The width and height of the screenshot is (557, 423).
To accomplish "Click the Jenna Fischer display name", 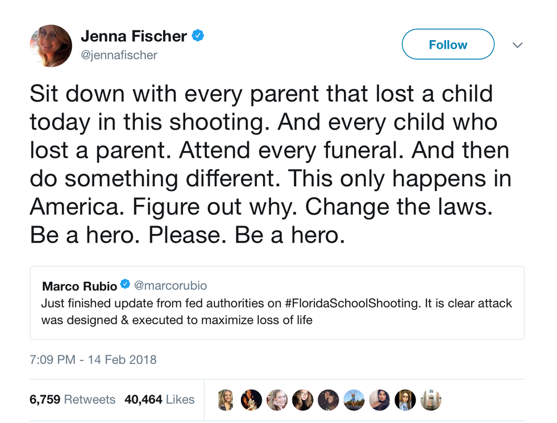I will pos(134,36).
